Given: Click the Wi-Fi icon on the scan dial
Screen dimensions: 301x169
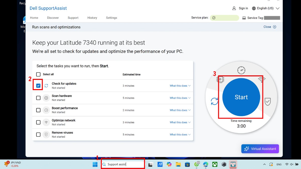Looking at the screenshot, I should (x=262, y=80).
